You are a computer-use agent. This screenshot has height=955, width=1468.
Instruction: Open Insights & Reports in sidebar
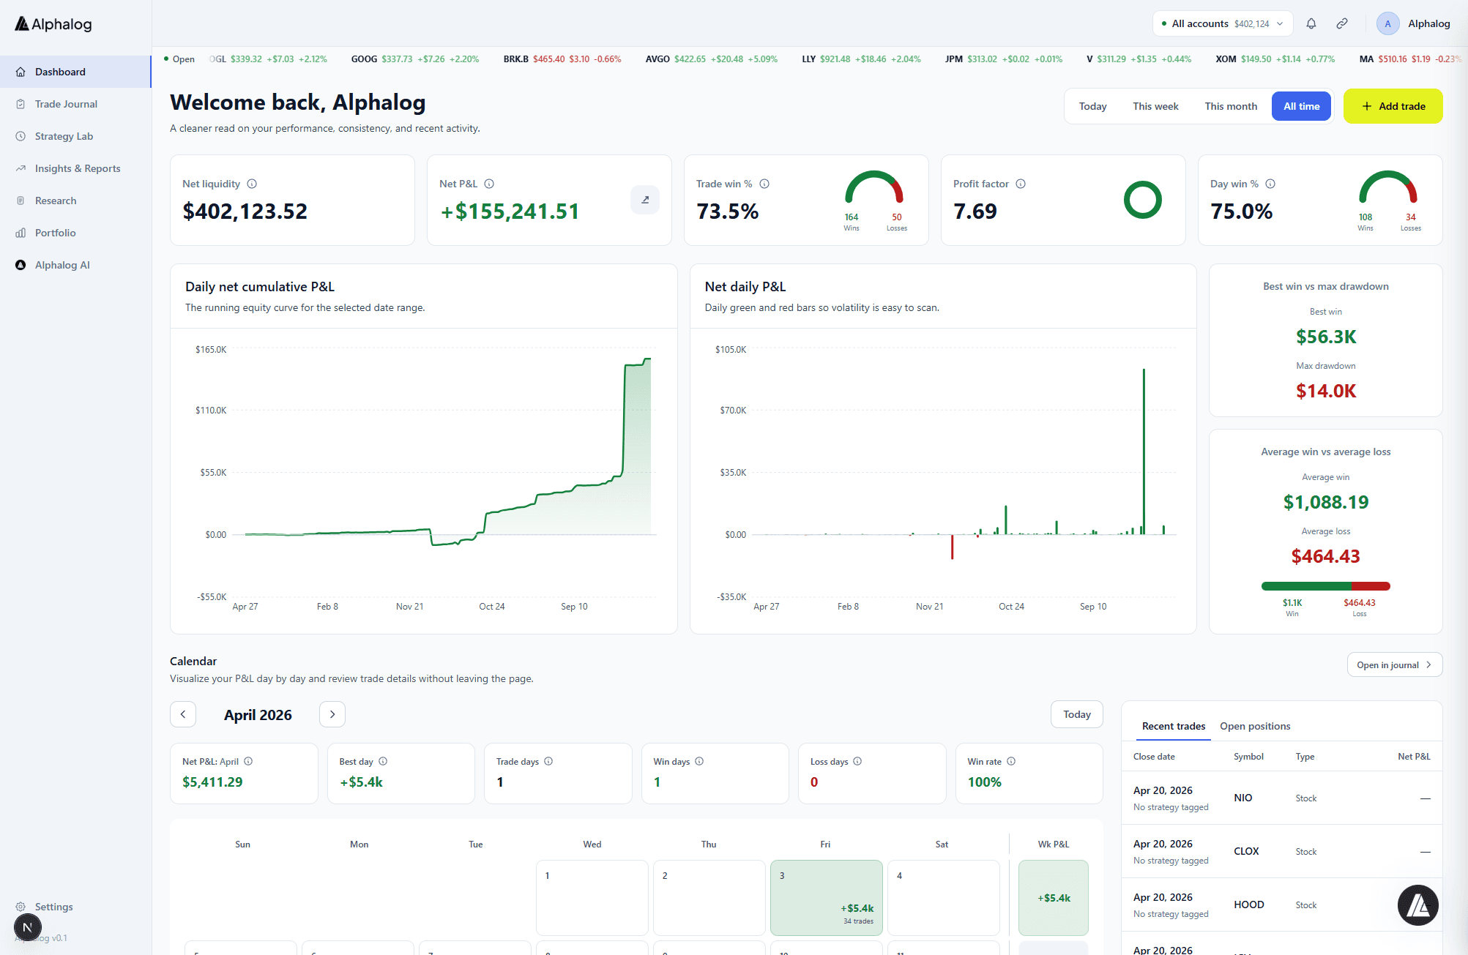tap(75, 168)
